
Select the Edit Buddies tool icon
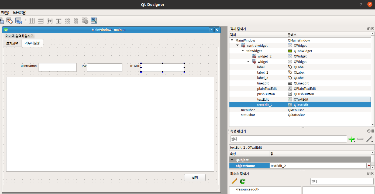click(10, 21)
